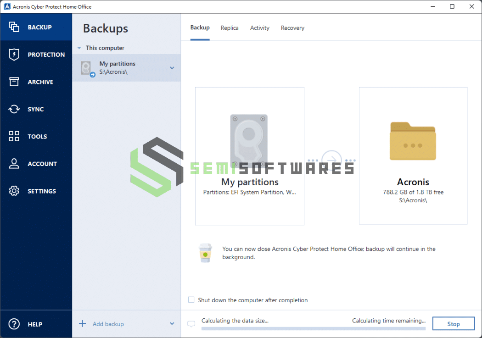Switch to the Backup tab
Screen dimensions: 482x338
pyautogui.click(x=200, y=28)
